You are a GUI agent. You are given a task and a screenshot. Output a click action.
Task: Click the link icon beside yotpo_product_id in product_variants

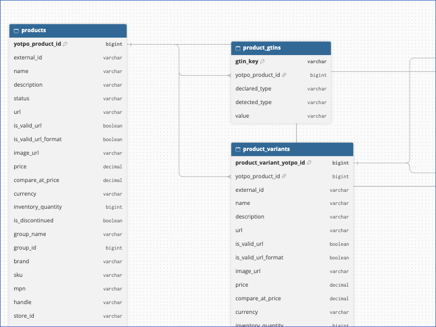pyautogui.click(x=284, y=176)
